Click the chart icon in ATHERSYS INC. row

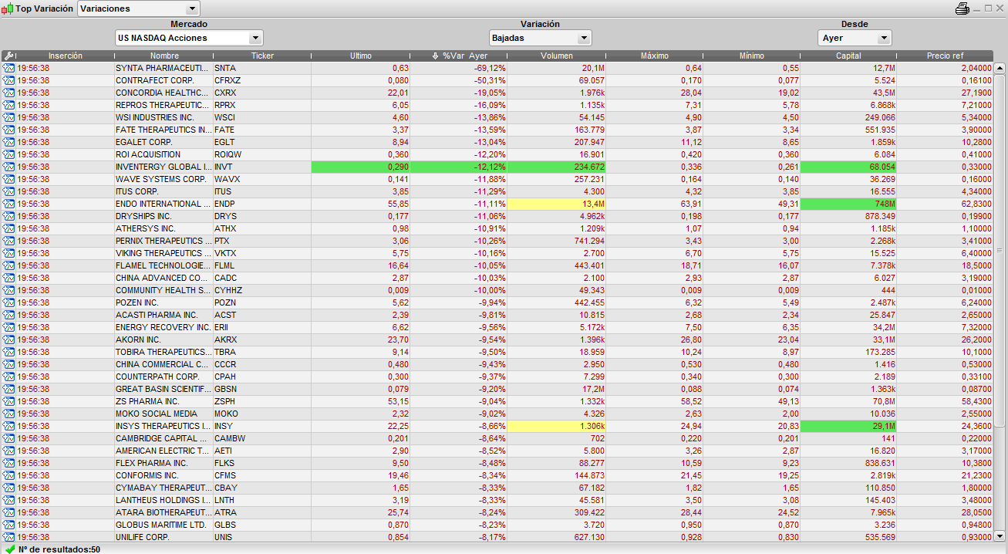9,228
